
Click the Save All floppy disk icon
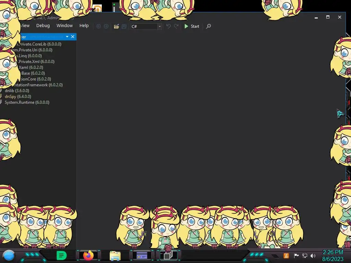pyautogui.click(x=124, y=26)
